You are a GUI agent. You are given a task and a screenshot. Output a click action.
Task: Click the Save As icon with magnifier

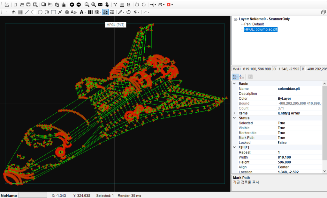35,4
